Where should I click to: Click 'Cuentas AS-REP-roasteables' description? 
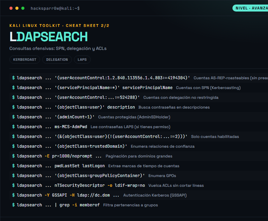point(231,78)
